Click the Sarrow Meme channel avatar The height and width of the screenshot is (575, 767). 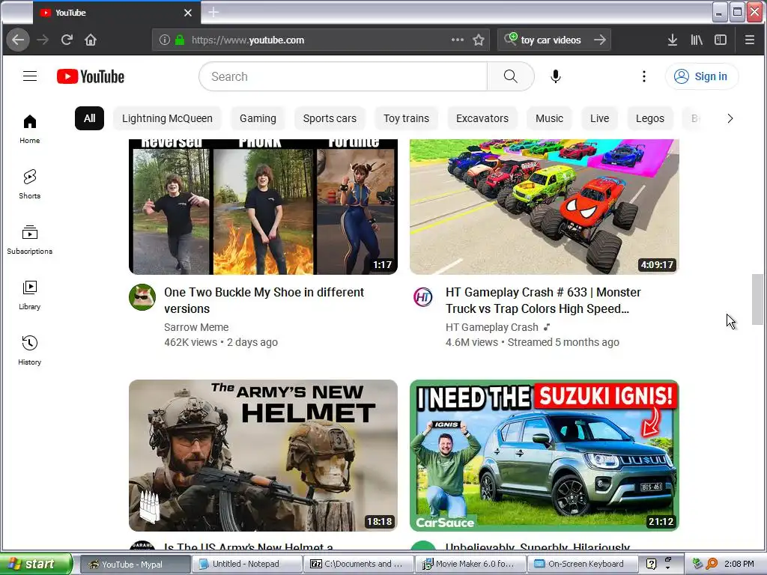[142, 296]
